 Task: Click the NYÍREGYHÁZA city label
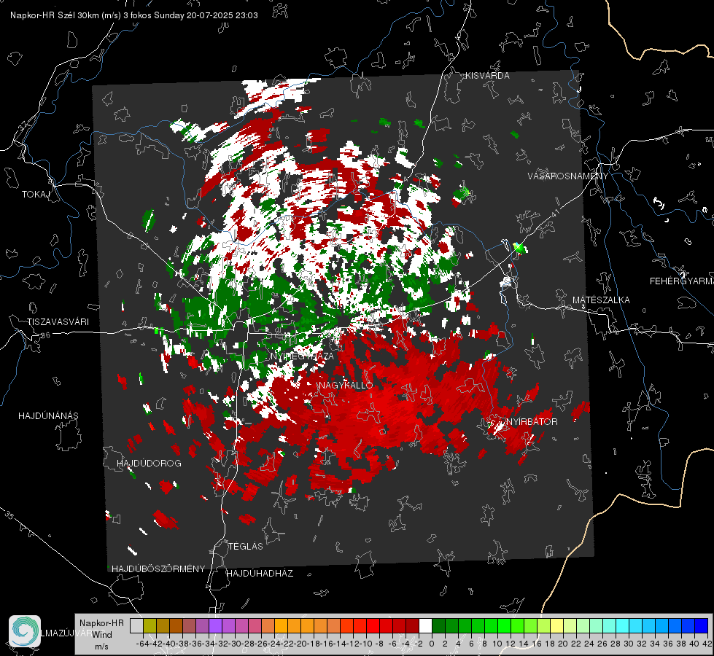click(x=302, y=356)
